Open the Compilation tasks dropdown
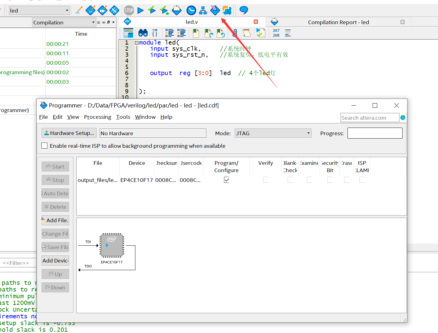This screenshot has width=438, height=333. [x=64, y=22]
